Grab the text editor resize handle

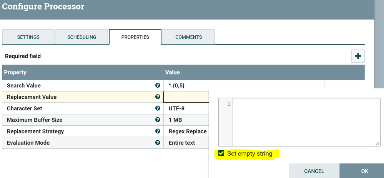[x=377, y=143]
